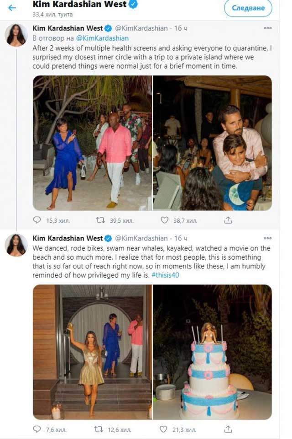Image resolution: width=292 pixels, height=439 pixels.
Task: Like the first tweet
Action: click(164, 220)
